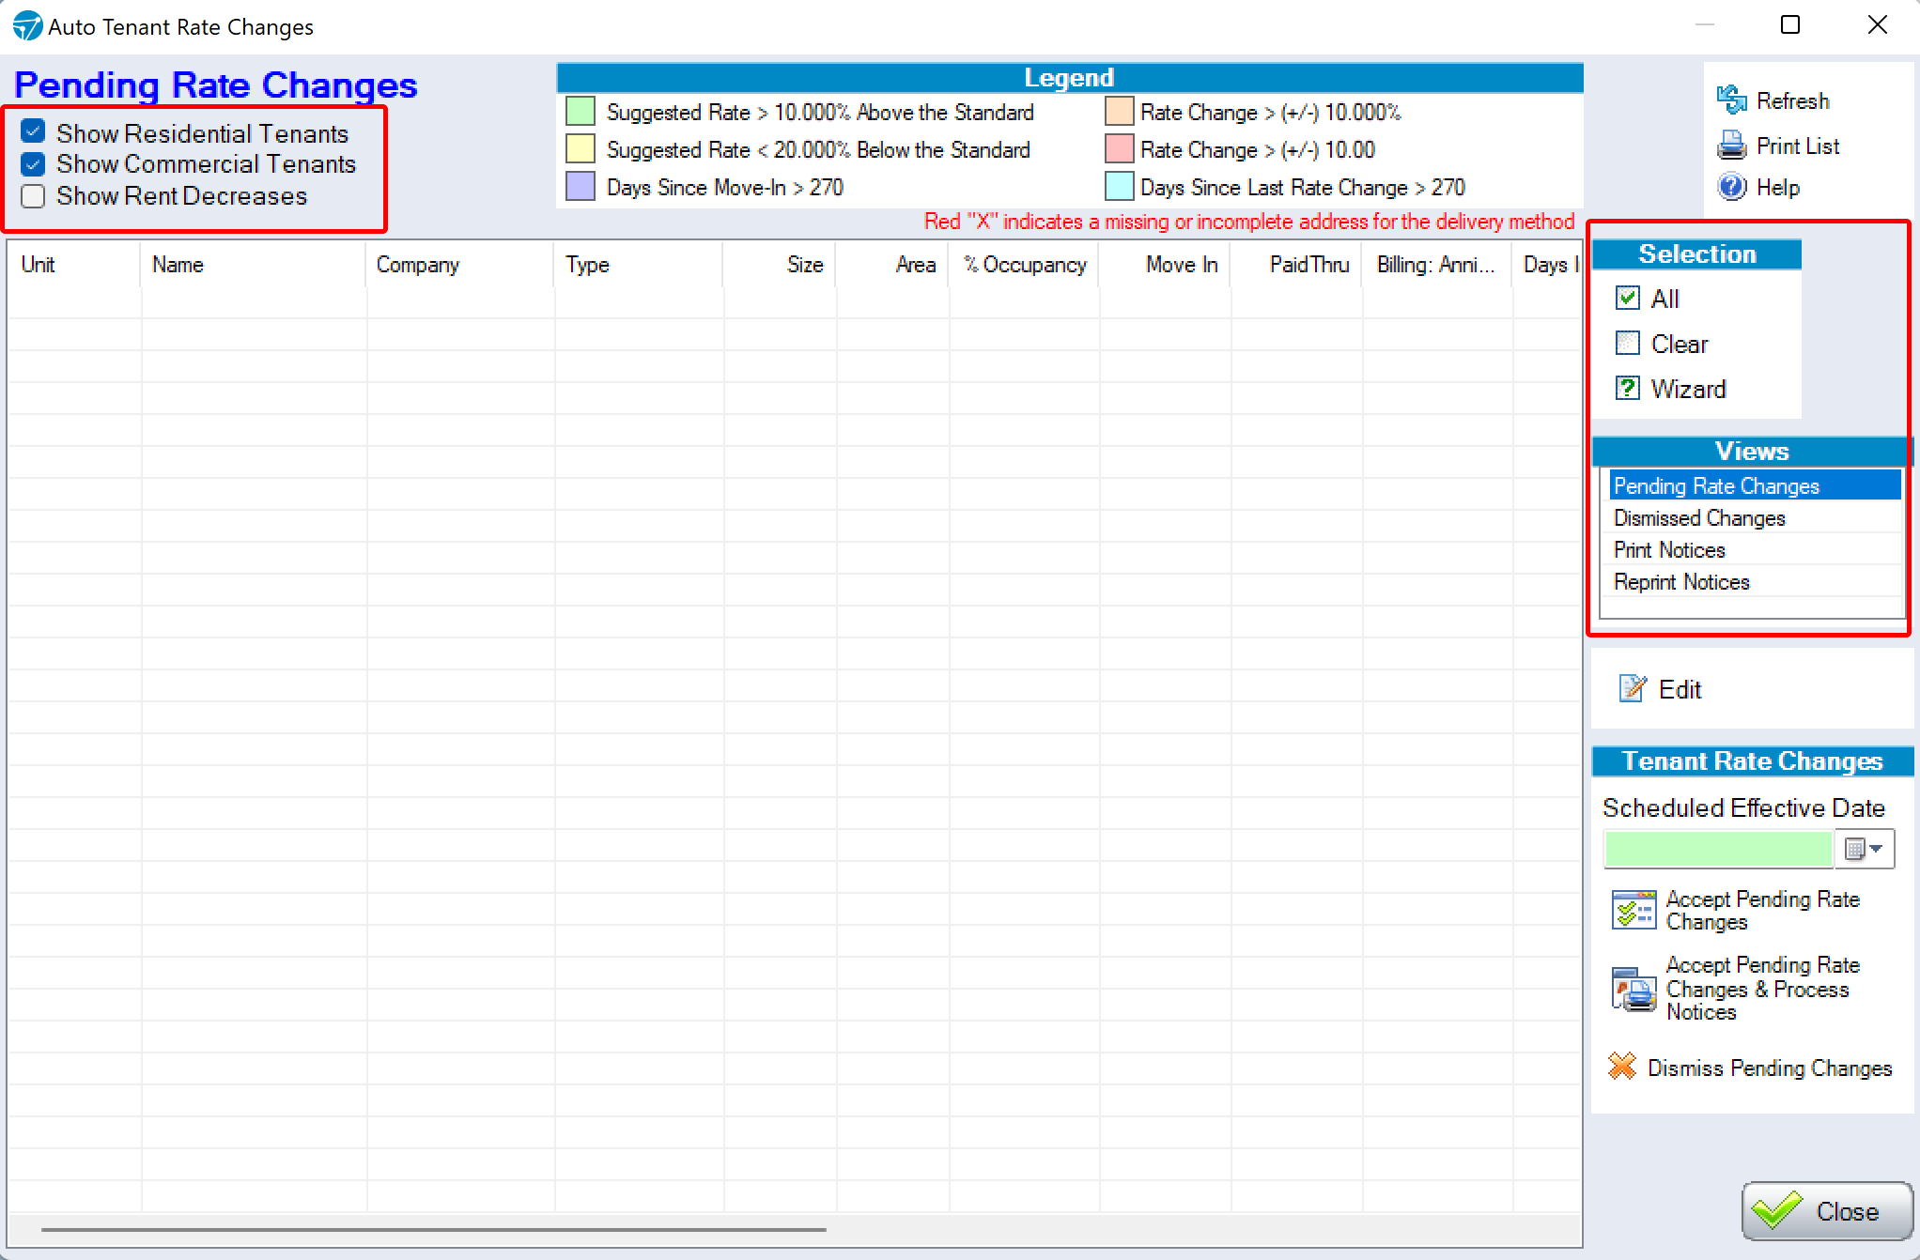Sort by the Unit column header

click(x=73, y=265)
